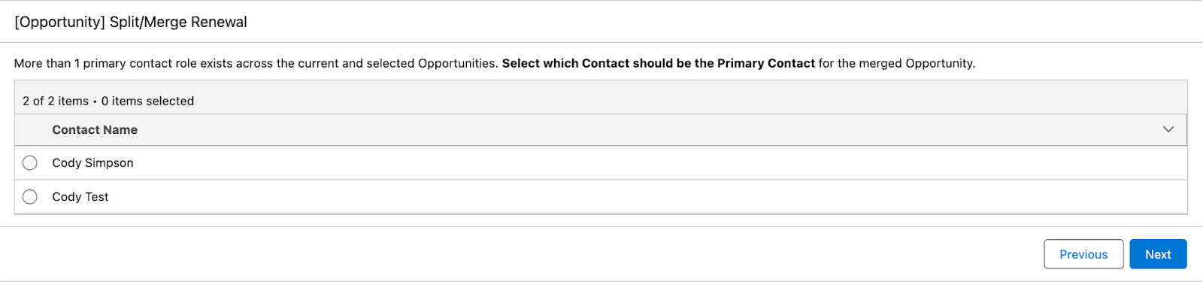Mark Cody Test as primary contact

click(30, 197)
